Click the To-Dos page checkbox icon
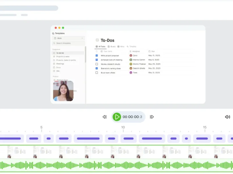The image size is (233, 174). click(97, 40)
